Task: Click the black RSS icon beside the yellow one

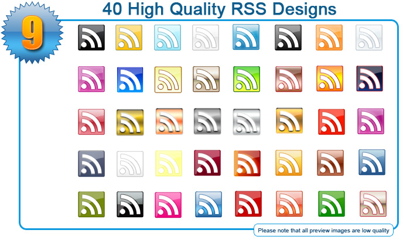Action: [91, 37]
